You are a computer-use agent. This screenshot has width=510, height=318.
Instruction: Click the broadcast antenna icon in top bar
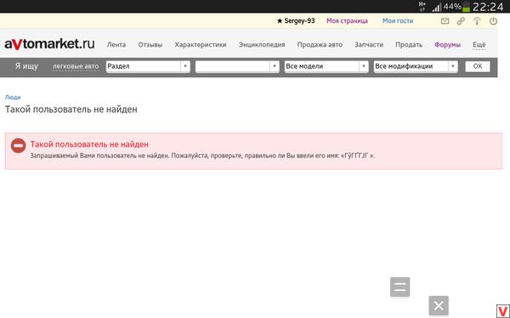point(477,21)
